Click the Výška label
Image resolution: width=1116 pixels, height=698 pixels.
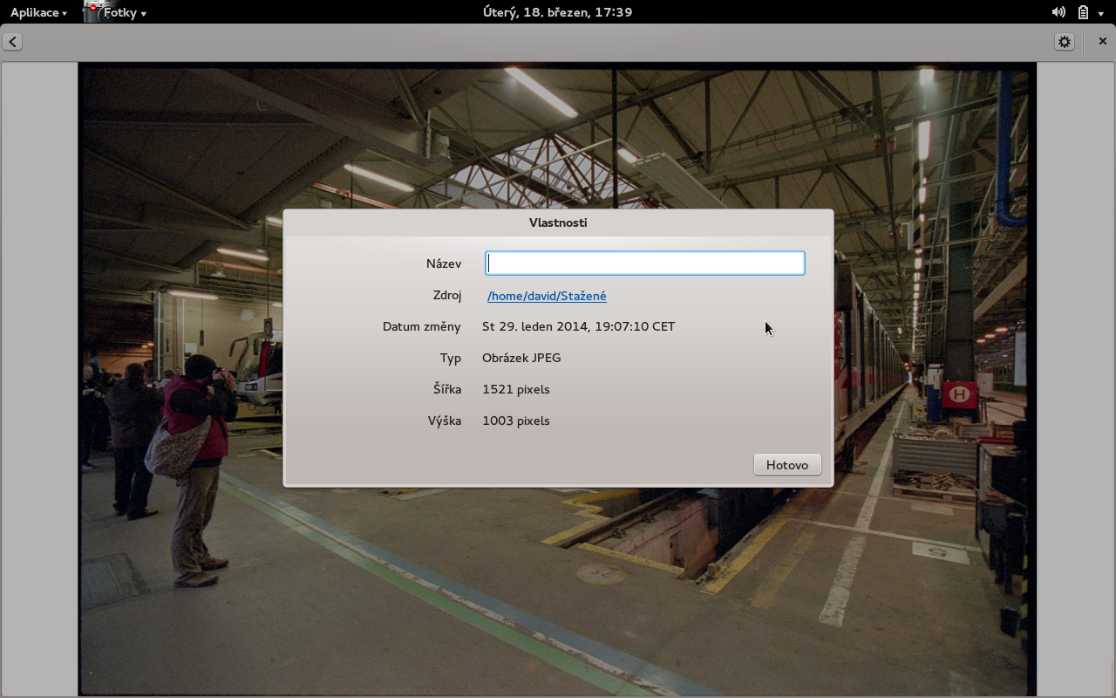tap(445, 421)
